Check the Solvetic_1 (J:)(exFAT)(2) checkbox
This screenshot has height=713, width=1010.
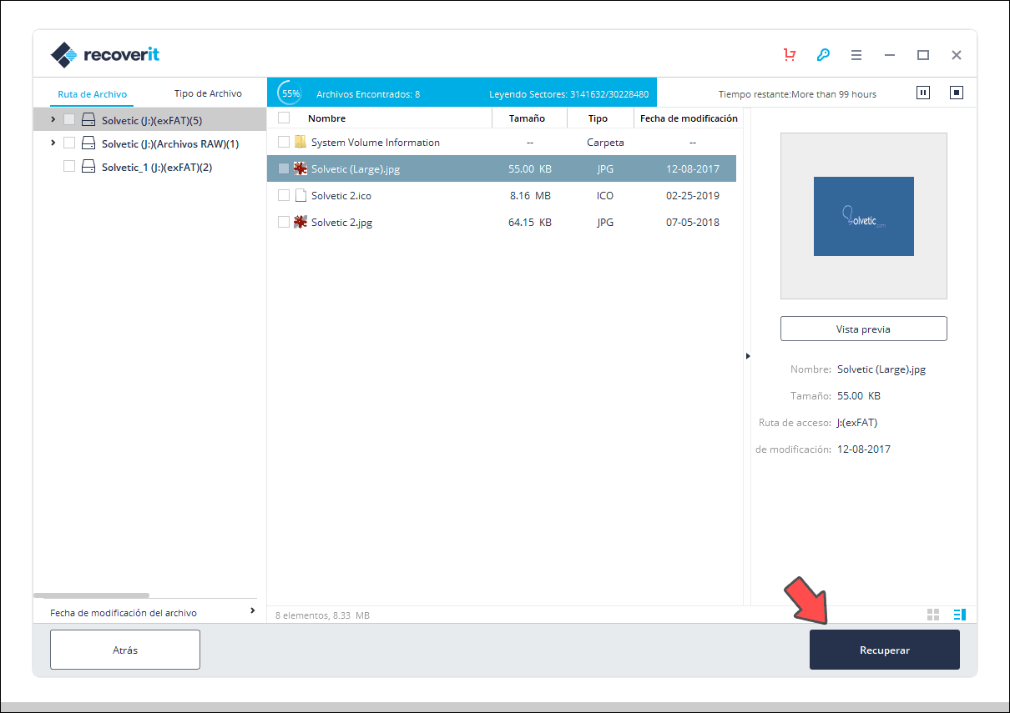(69, 167)
